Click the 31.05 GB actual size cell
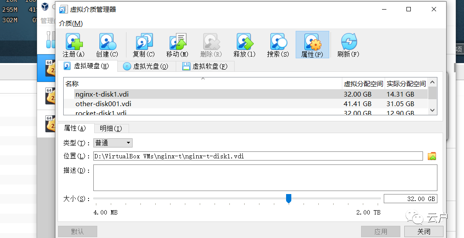The height and width of the screenshot is (238, 464). 400,104
